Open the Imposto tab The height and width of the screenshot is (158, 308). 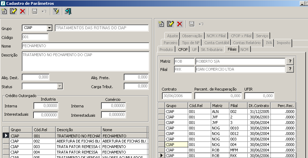click(x=283, y=43)
